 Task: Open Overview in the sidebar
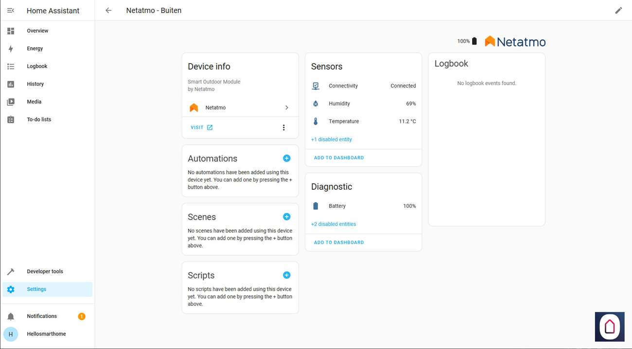click(x=37, y=31)
